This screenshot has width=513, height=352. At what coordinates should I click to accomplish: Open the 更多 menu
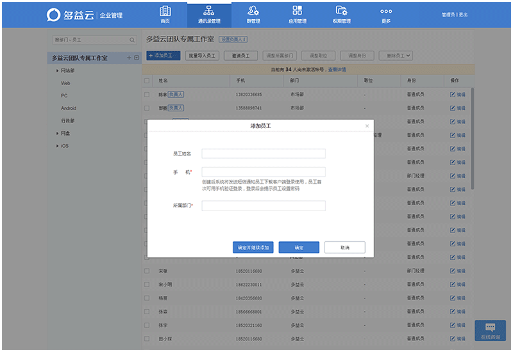[386, 15]
